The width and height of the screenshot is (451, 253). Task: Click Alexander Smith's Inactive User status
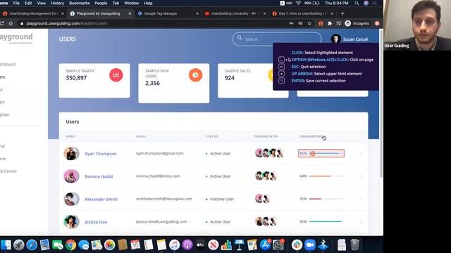click(220, 199)
